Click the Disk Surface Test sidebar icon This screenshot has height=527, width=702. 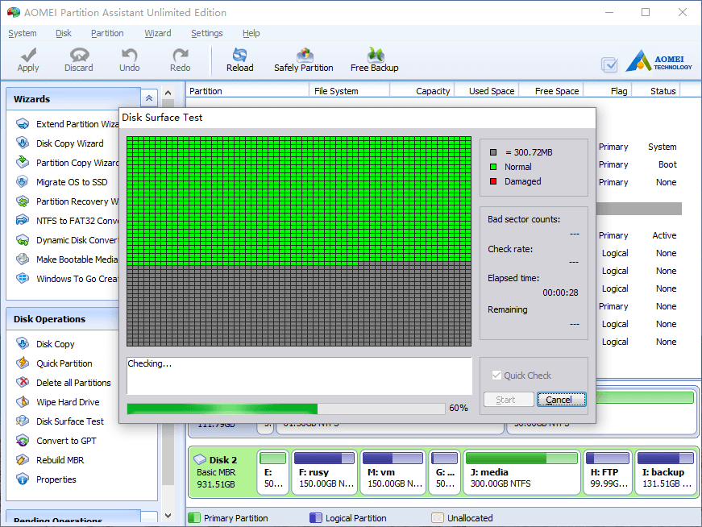tap(23, 421)
